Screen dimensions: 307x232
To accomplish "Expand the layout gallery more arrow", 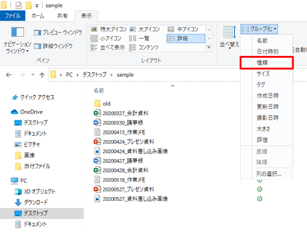I will click(209, 47).
